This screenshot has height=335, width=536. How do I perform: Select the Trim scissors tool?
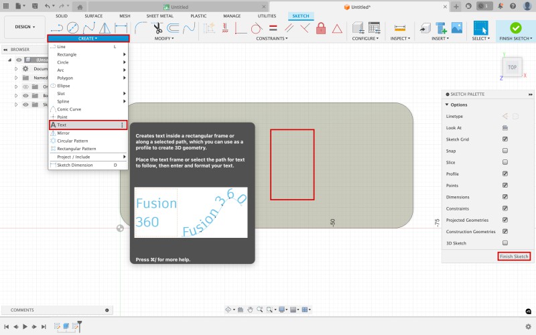pos(157,28)
